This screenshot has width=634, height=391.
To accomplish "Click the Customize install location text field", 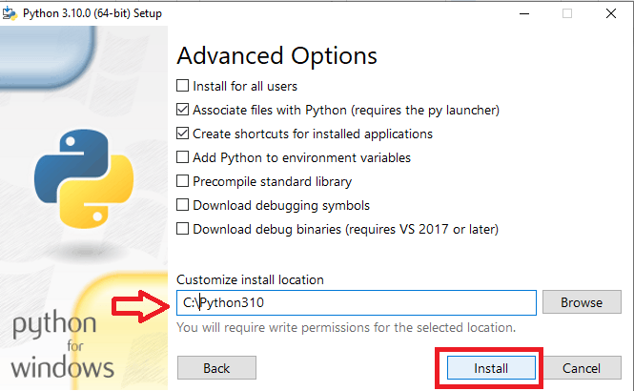I will point(357,302).
